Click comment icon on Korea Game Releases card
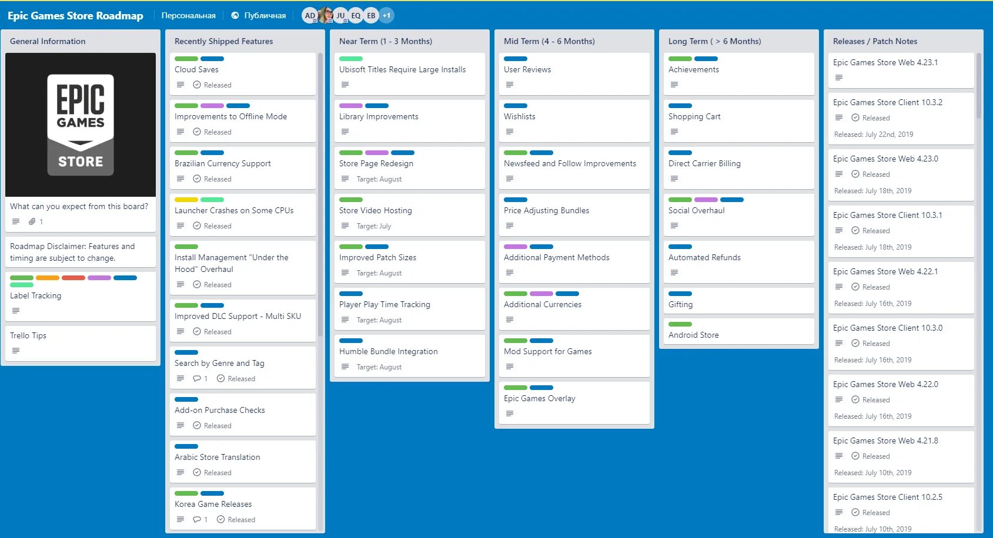Screen dimensions: 993x538 [197, 520]
